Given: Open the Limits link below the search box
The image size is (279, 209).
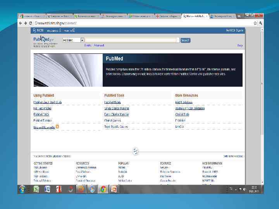Looking at the screenshot, I should pyautogui.click(x=88, y=45).
